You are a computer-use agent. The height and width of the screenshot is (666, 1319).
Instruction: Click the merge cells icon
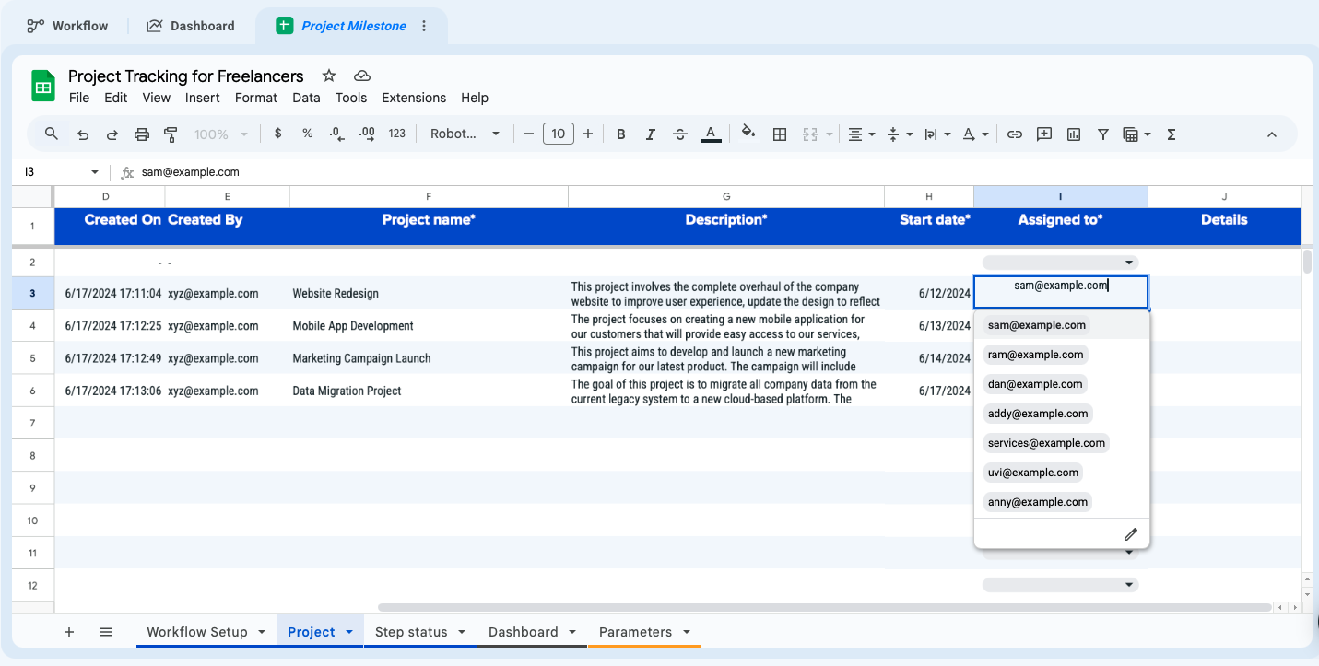coord(810,134)
